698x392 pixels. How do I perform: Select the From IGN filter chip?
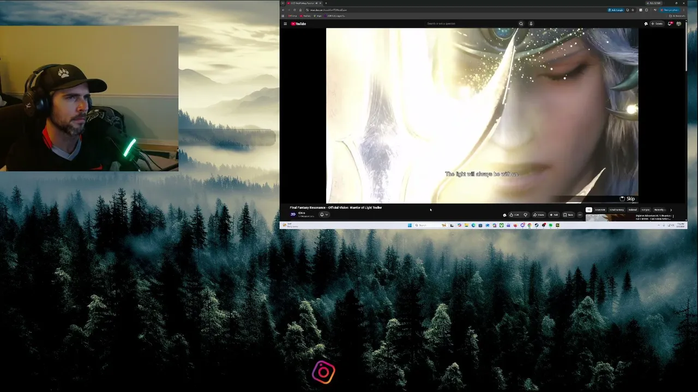(x=600, y=210)
